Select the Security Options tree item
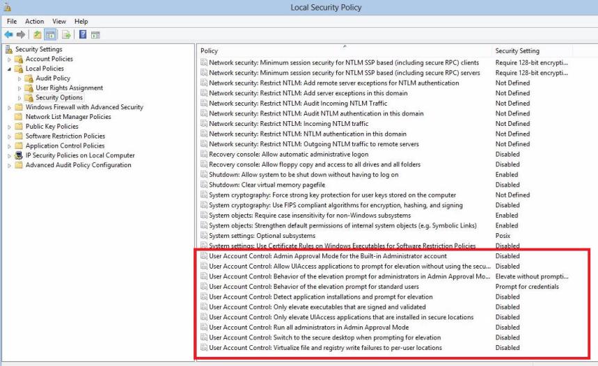Image resolution: width=598 pixels, height=366 pixels. [x=59, y=97]
